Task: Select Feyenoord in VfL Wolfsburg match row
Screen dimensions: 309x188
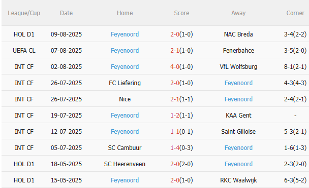Action: pyautogui.click(x=125, y=67)
